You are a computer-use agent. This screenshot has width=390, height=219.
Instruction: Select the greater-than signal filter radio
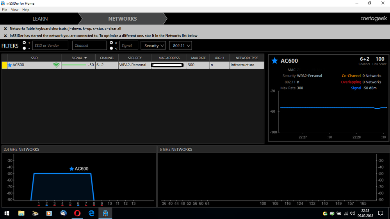111,43
